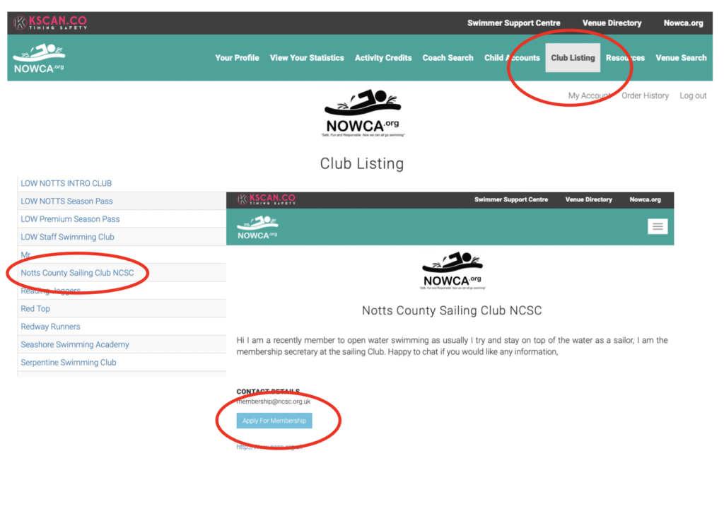Open LOW NOTTS Season Pass listing

pyautogui.click(x=66, y=201)
